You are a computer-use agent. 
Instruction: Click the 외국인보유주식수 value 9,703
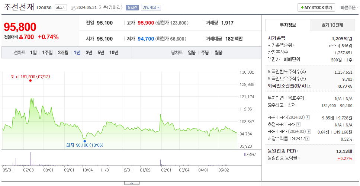click(x=347, y=79)
